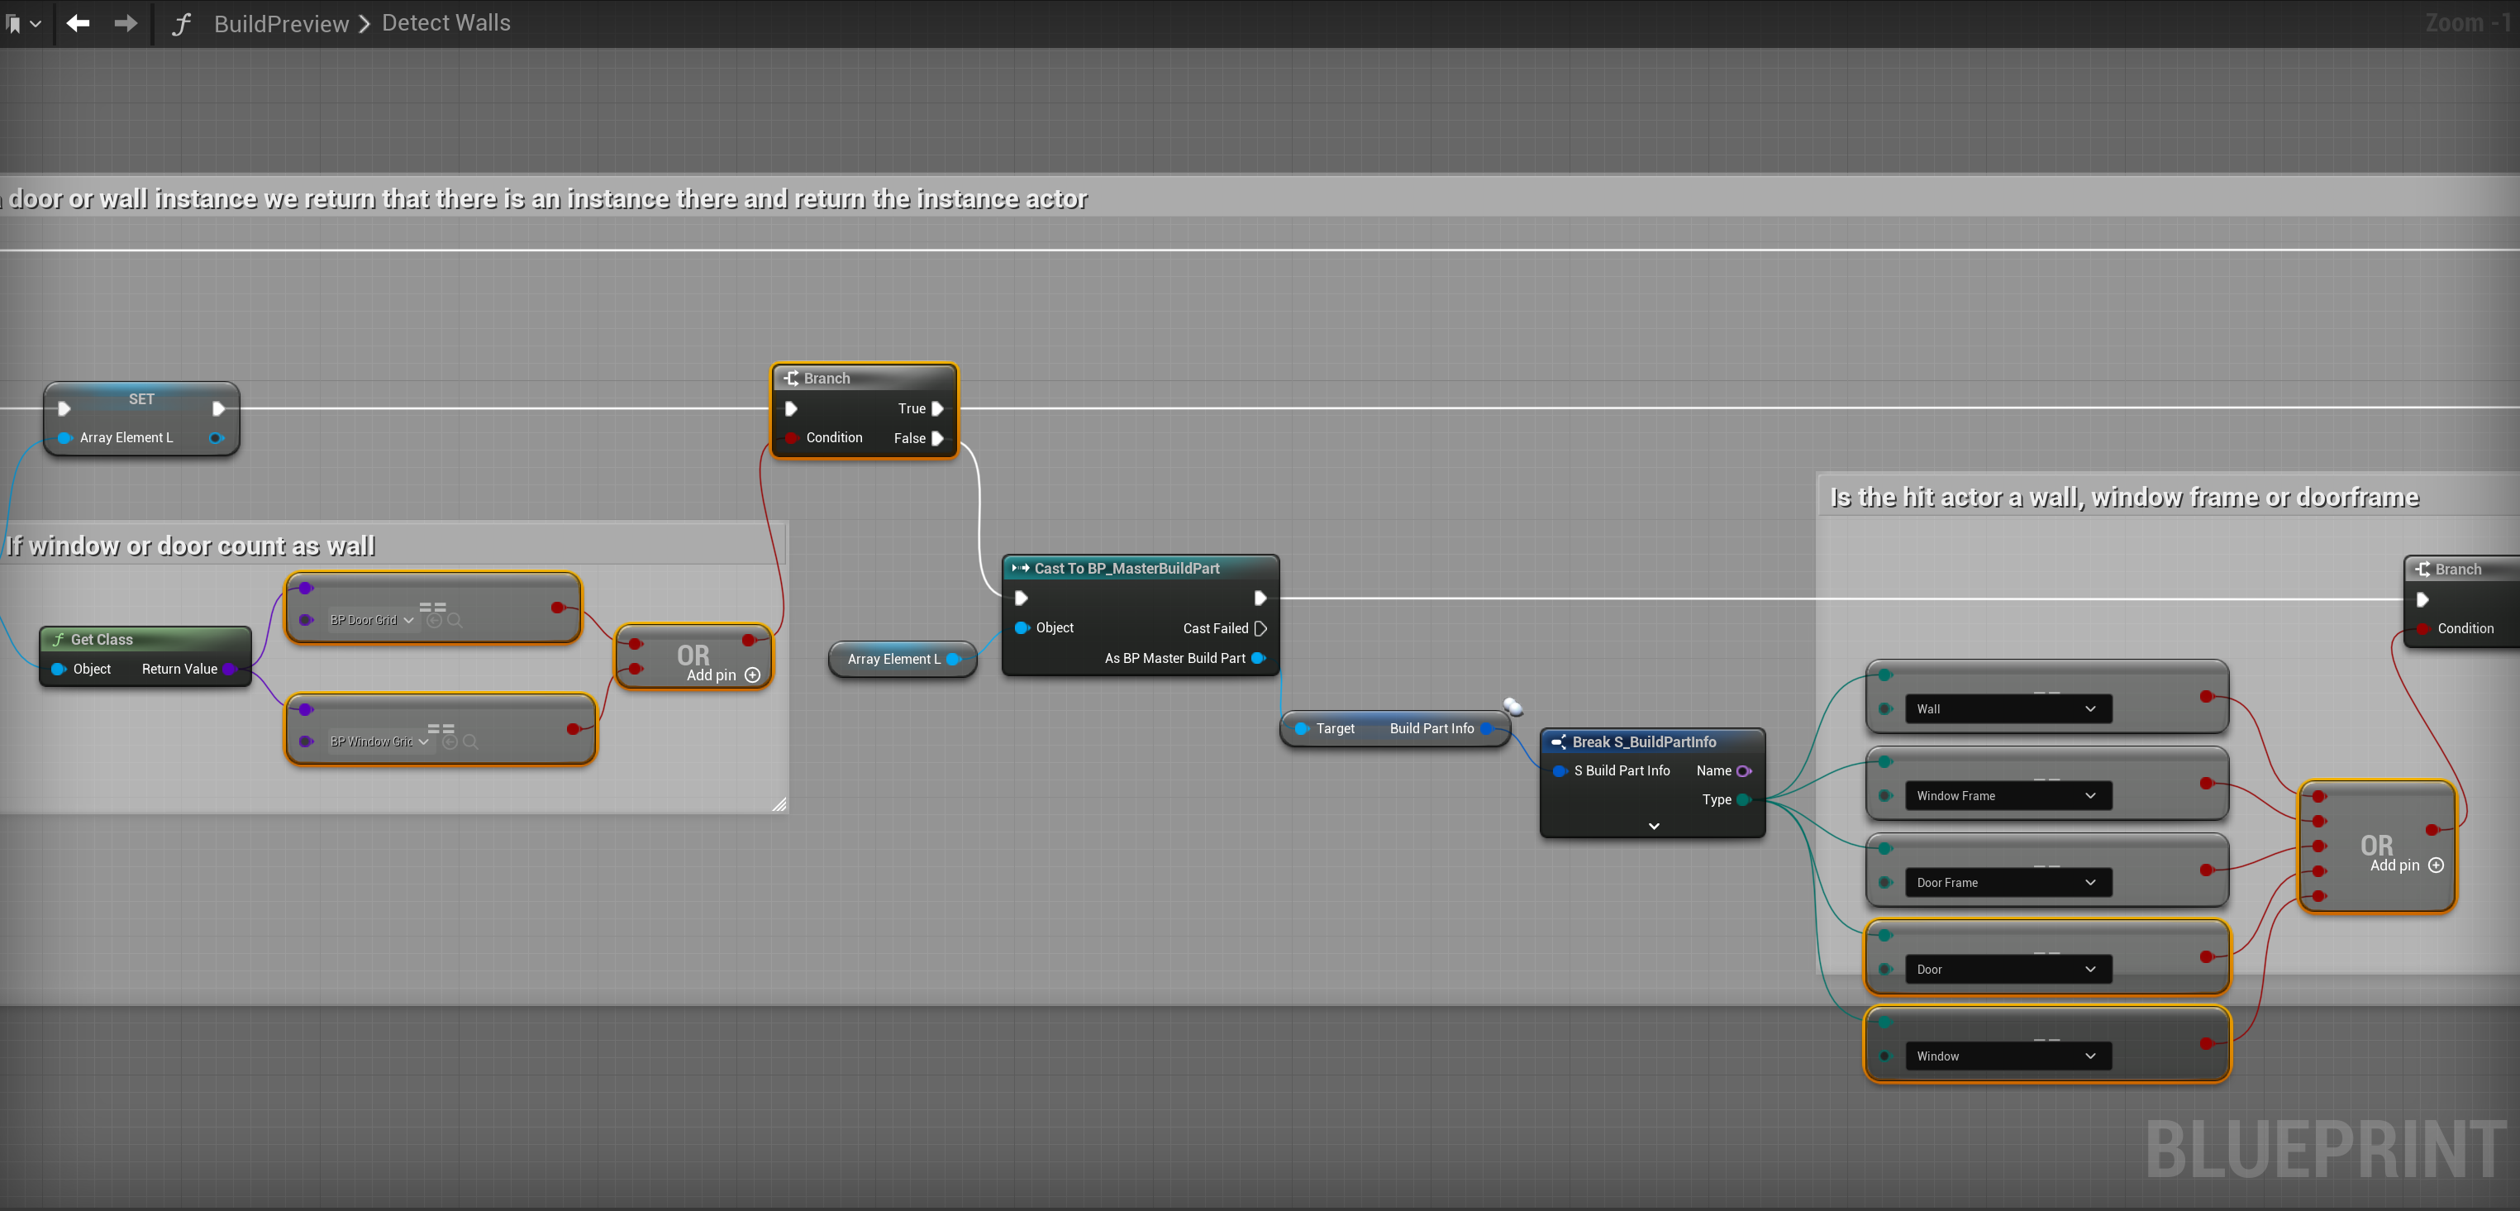Select the Get Class node title
Image resolution: width=2520 pixels, height=1211 pixels.
click(x=102, y=640)
